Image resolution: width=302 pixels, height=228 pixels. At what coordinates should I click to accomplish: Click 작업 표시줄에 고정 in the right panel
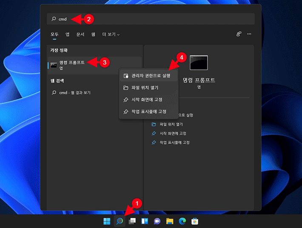pos(174,143)
